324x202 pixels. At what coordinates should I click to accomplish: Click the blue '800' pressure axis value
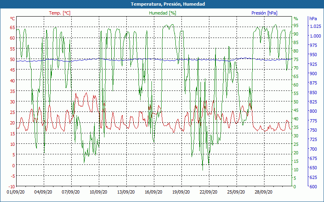tap(313, 111)
